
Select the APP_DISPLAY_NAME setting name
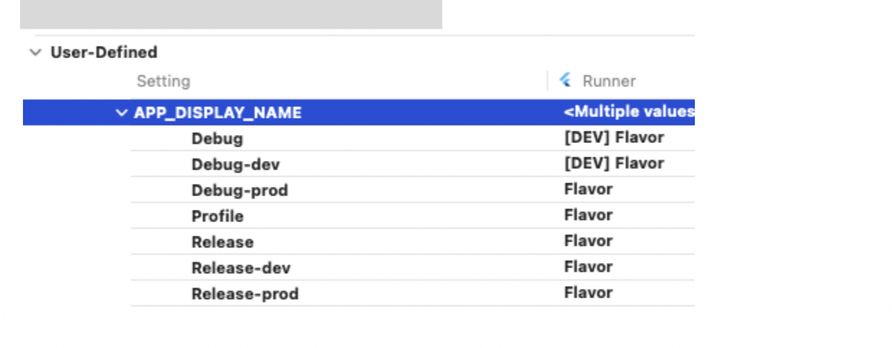pos(217,113)
